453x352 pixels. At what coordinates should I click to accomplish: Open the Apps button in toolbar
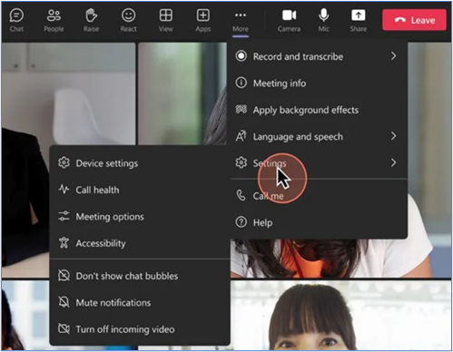[x=202, y=20]
